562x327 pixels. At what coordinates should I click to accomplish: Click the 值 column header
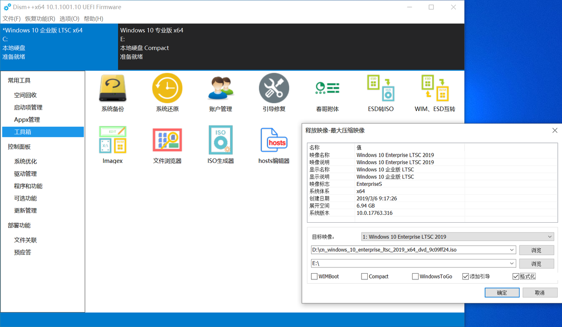pos(409,147)
